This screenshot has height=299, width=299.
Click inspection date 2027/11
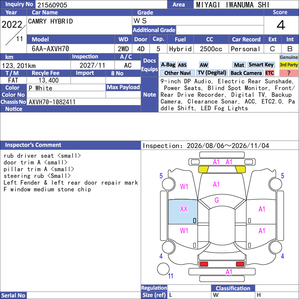[x=92, y=65]
